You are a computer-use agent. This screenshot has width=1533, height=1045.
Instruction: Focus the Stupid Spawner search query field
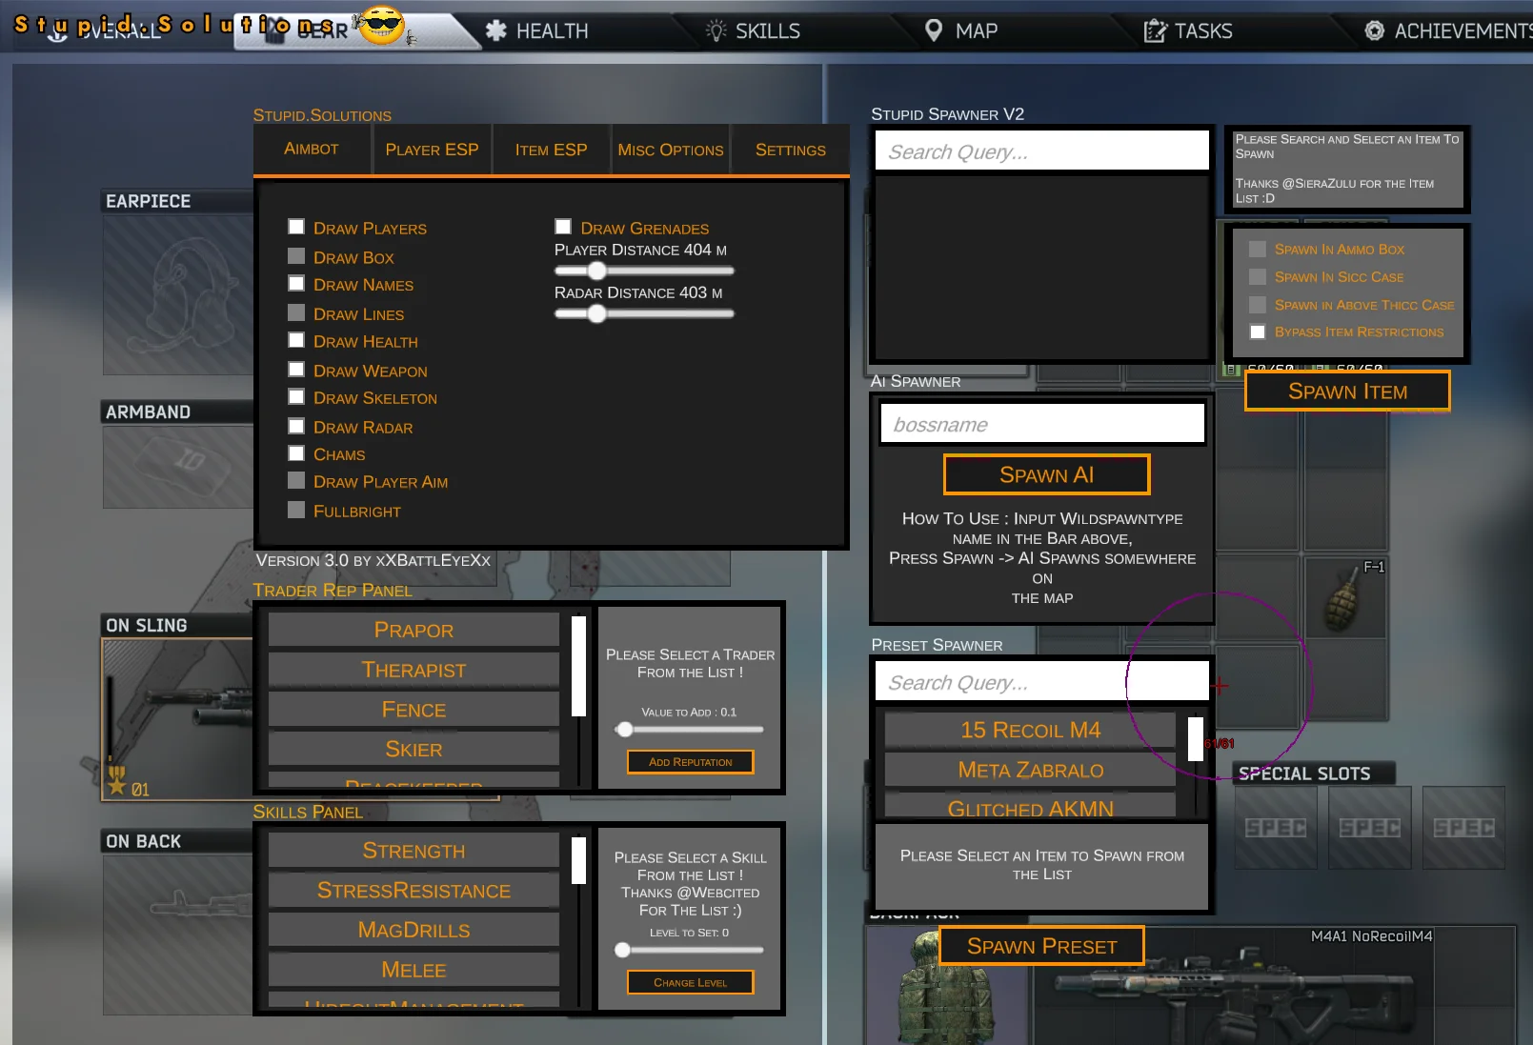click(1041, 151)
